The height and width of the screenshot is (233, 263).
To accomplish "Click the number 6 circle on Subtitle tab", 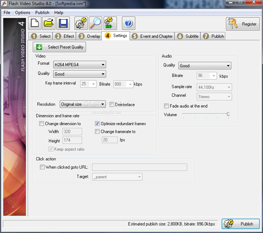I will click(x=180, y=36).
